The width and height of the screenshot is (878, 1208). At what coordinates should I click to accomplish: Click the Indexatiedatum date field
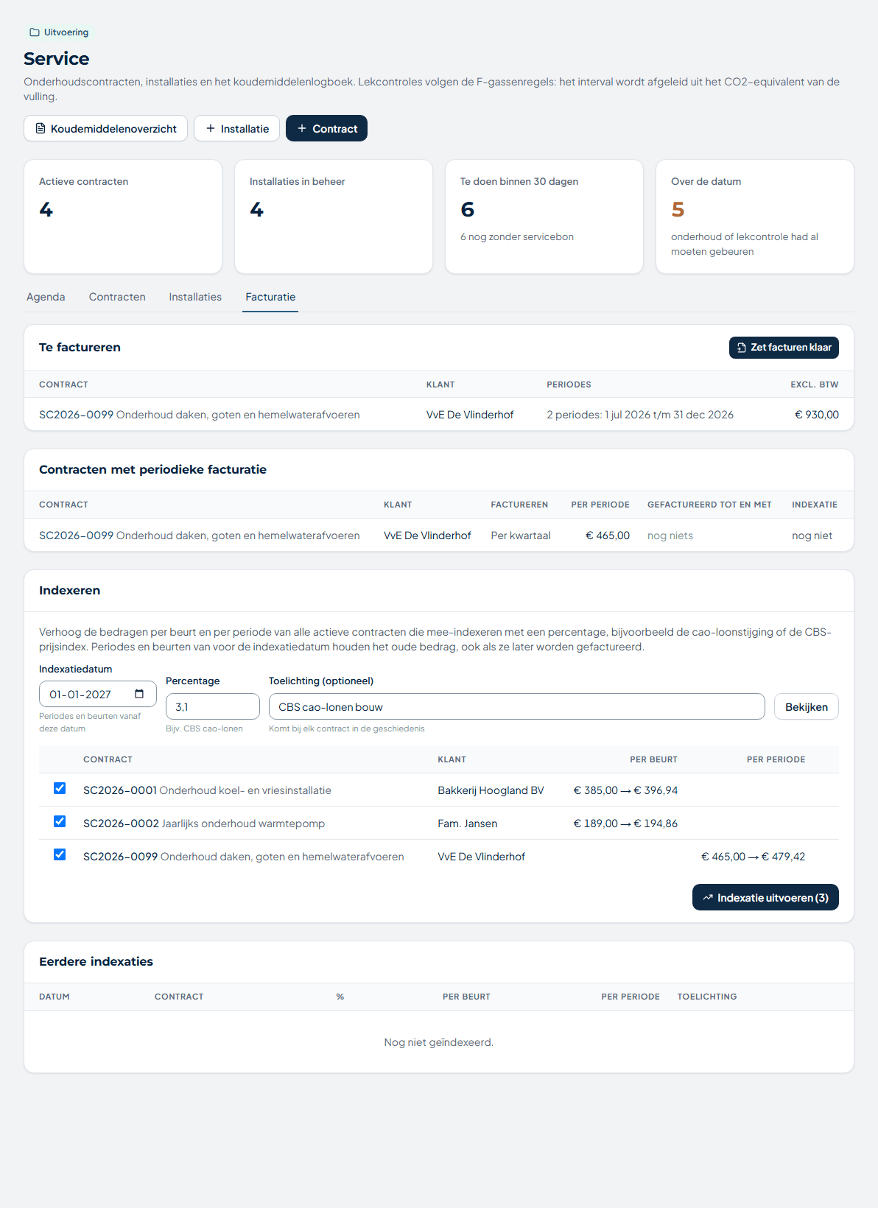coord(98,695)
